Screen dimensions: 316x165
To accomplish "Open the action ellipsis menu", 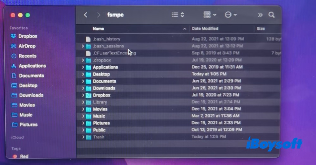I will pos(231,15).
